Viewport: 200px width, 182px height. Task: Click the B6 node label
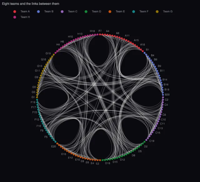[156, 60]
